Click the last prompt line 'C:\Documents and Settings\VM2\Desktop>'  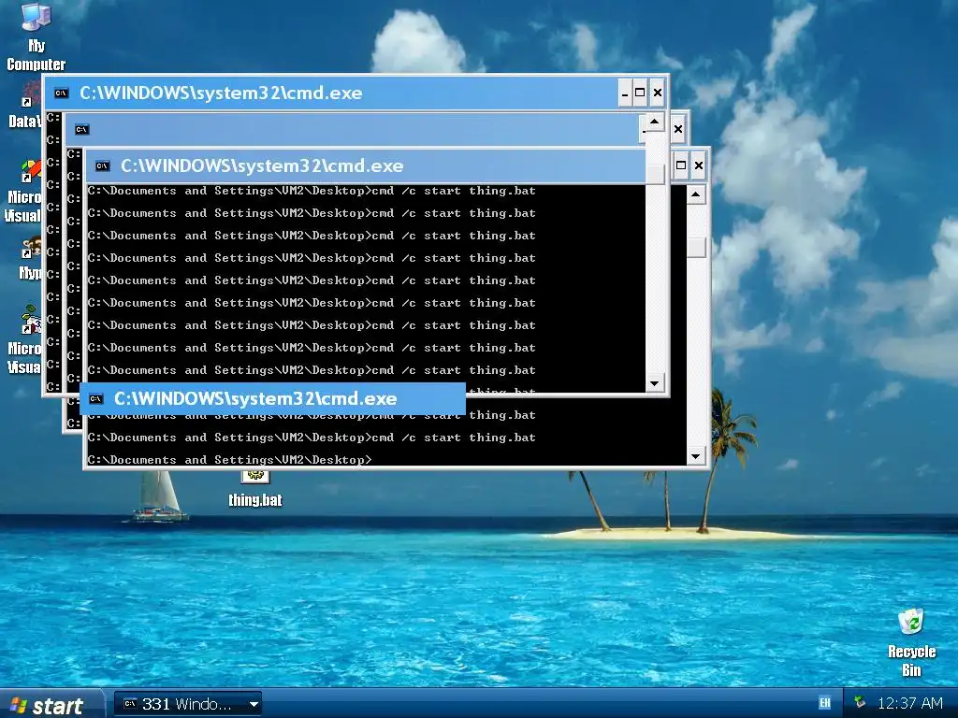click(230, 460)
